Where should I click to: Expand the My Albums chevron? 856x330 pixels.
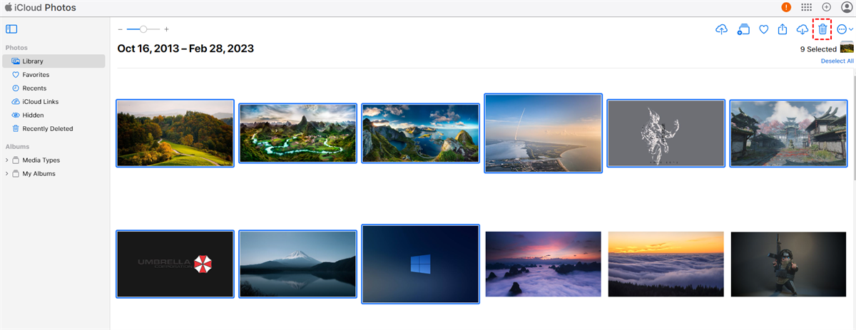click(x=6, y=174)
